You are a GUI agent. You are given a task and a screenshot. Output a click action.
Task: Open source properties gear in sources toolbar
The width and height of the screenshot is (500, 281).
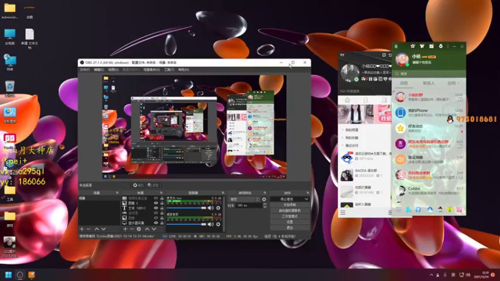pos(139,229)
